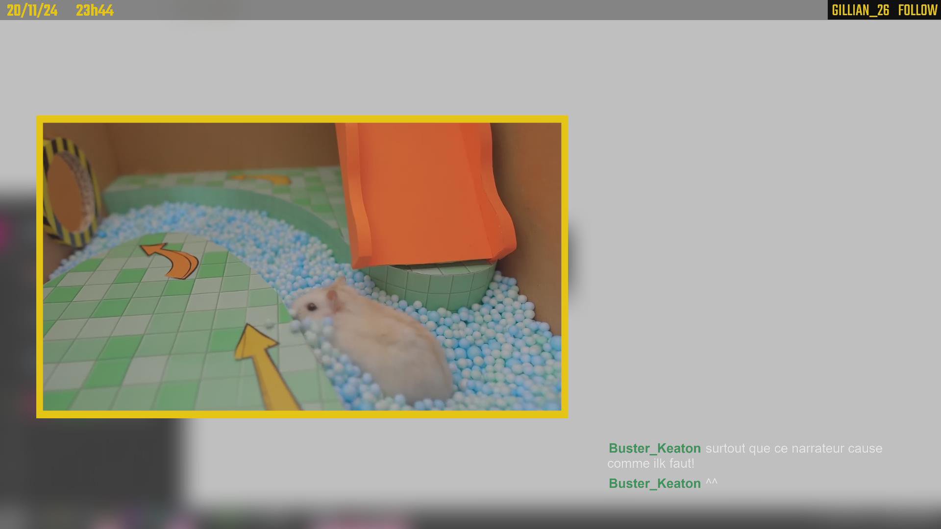Click the hamster video frame

pyautogui.click(x=302, y=266)
